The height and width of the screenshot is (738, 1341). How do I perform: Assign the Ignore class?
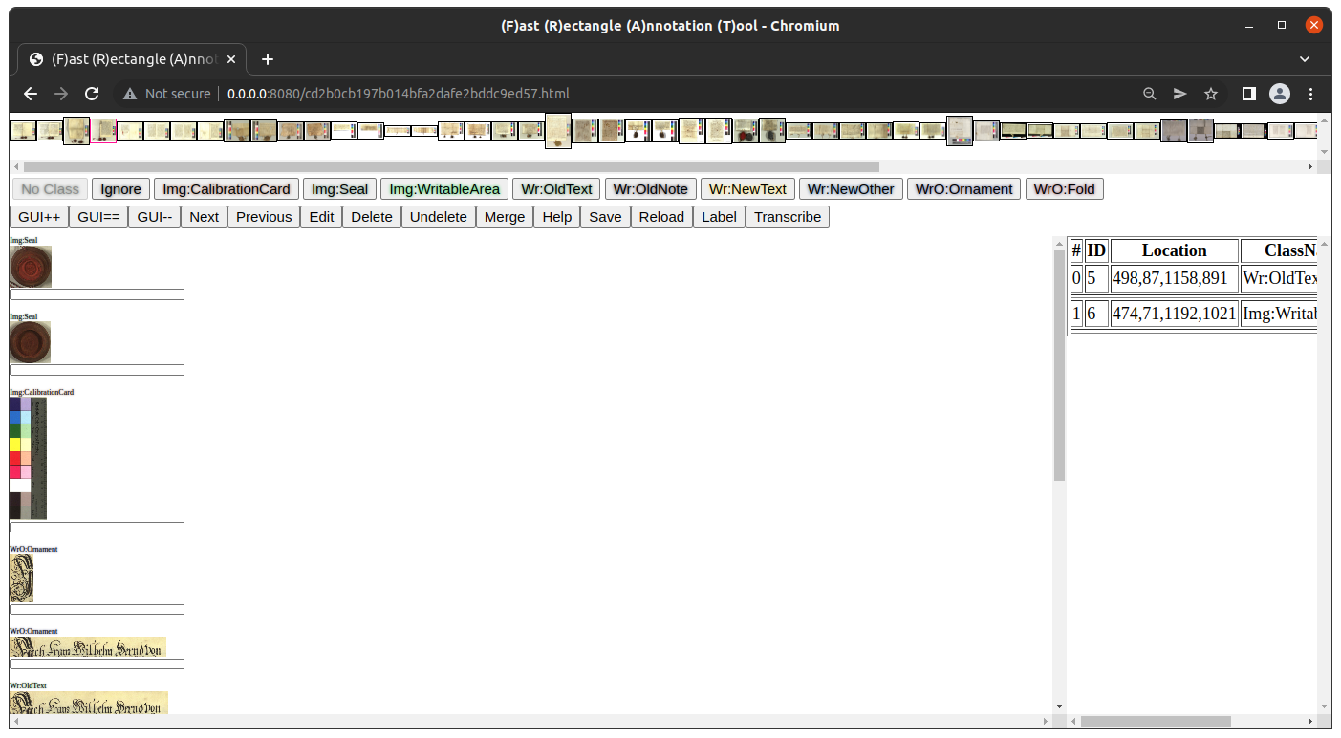[120, 189]
